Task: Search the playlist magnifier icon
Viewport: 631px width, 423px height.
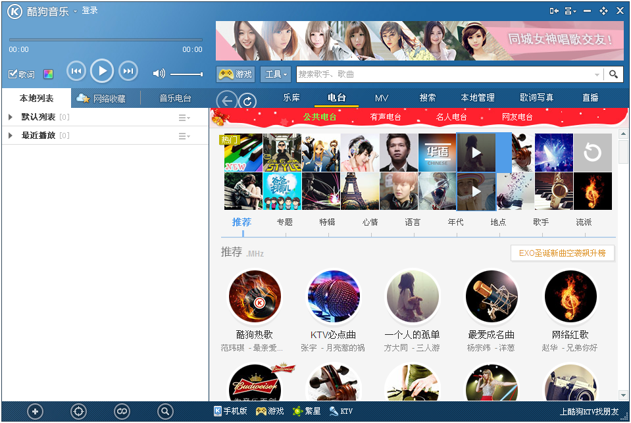Action: tap(165, 411)
